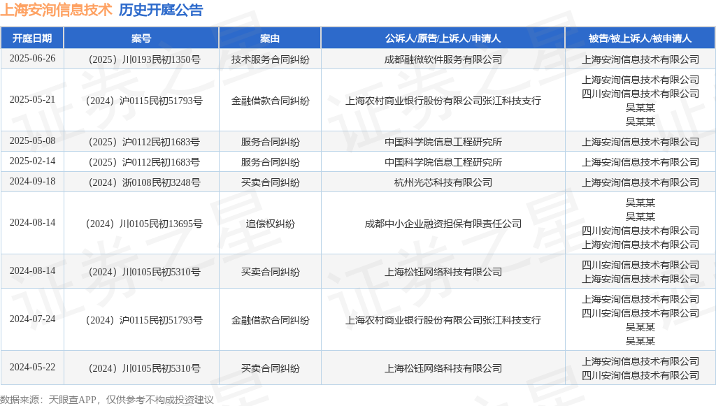Select 买卖合同纠纷 in the 2024-05-22 row
Viewport: 716px width, 406px height.
(270, 368)
